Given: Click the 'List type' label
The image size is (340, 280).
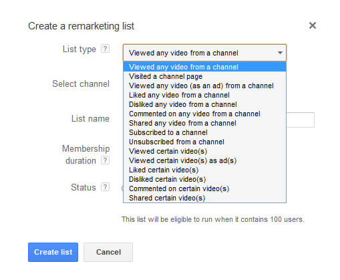Looking at the screenshot, I should tap(79, 49).
